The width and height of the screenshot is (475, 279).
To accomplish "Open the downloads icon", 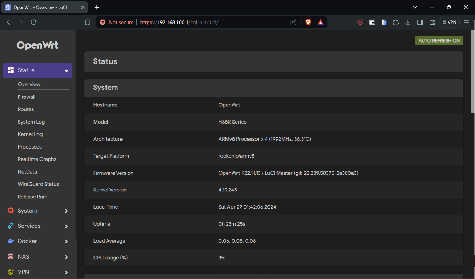I will [408, 22].
